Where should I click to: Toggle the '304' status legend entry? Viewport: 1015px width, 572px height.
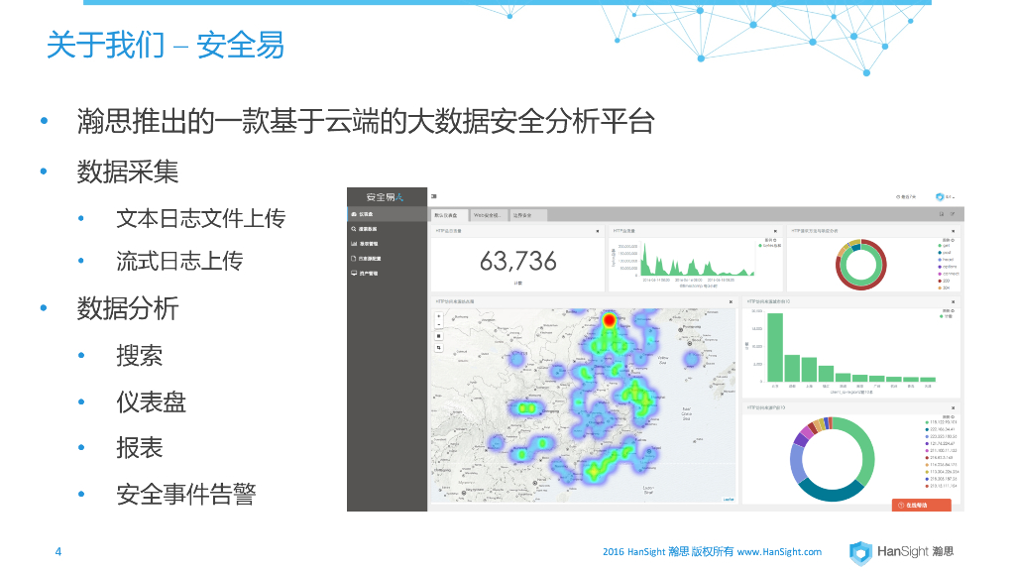[945, 287]
